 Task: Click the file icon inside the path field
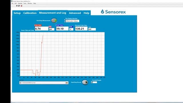(x=20, y=83)
